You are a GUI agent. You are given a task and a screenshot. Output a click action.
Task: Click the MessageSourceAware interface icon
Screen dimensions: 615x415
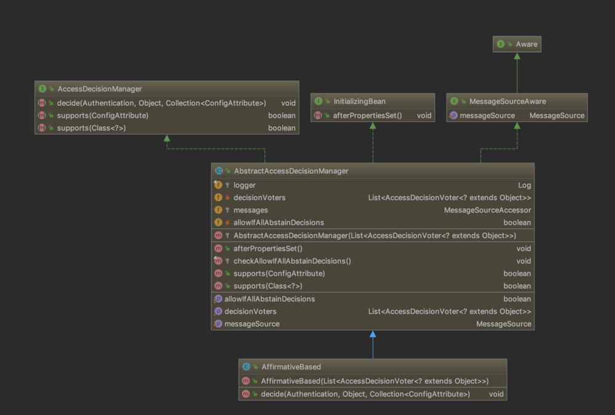tap(454, 102)
